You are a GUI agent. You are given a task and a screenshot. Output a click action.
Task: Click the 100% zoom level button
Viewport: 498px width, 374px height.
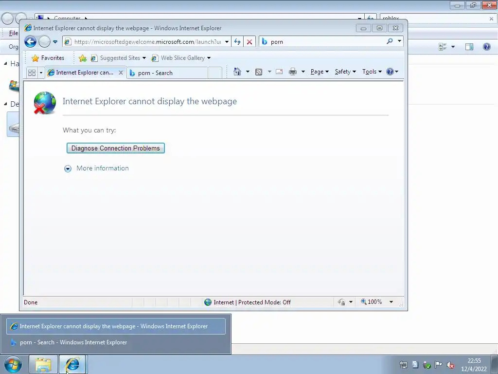point(371,302)
